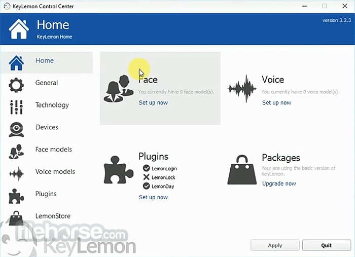This screenshot has width=355, height=257.
Task: Toggle the LemonLogin check mark
Action: (147, 168)
